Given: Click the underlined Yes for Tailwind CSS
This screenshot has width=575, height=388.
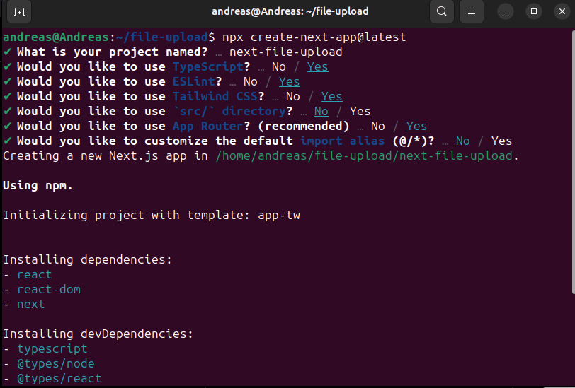Looking at the screenshot, I should pos(331,96).
